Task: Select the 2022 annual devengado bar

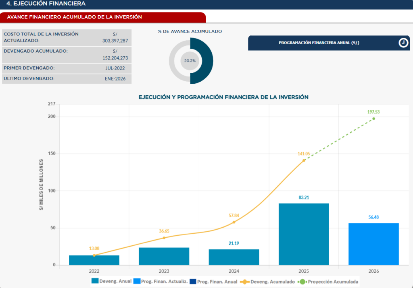Action: [x=94, y=260]
